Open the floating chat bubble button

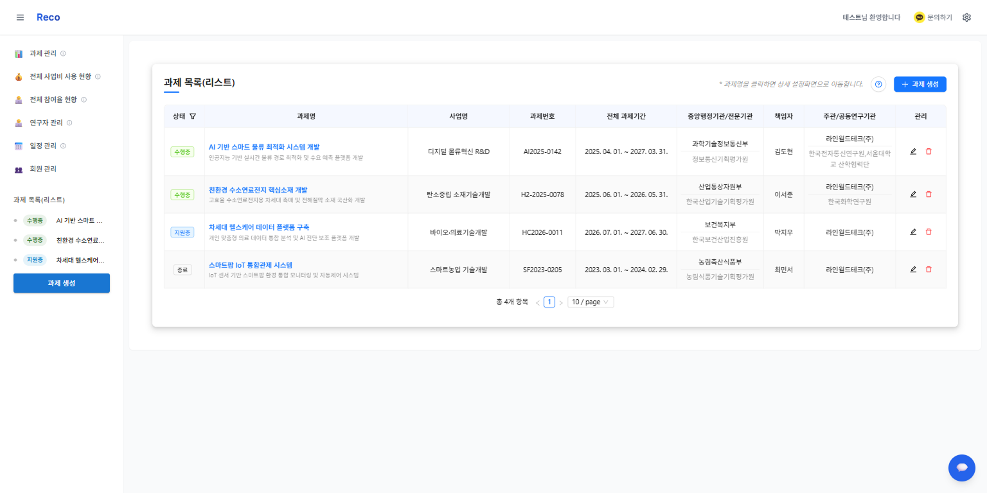click(961, 467)
